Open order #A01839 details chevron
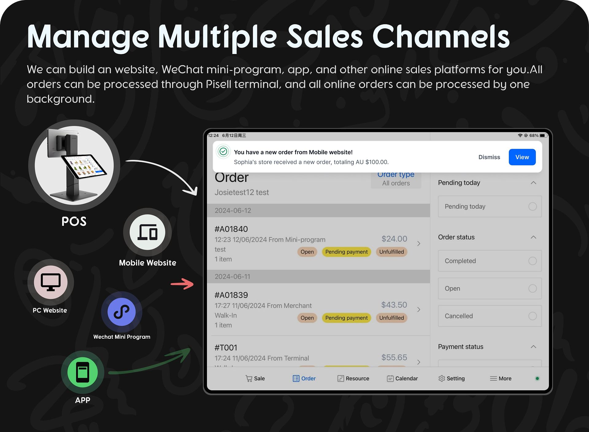 coord(419,310)
